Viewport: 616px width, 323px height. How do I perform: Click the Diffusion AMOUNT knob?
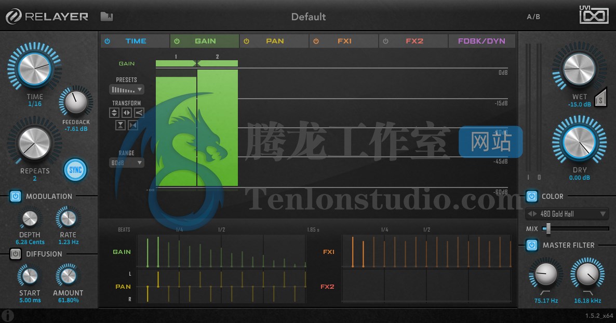click(x=68, y=276)
